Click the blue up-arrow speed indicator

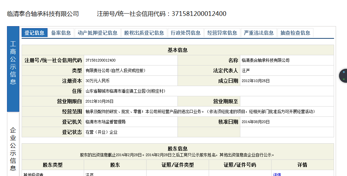(344, 72)
